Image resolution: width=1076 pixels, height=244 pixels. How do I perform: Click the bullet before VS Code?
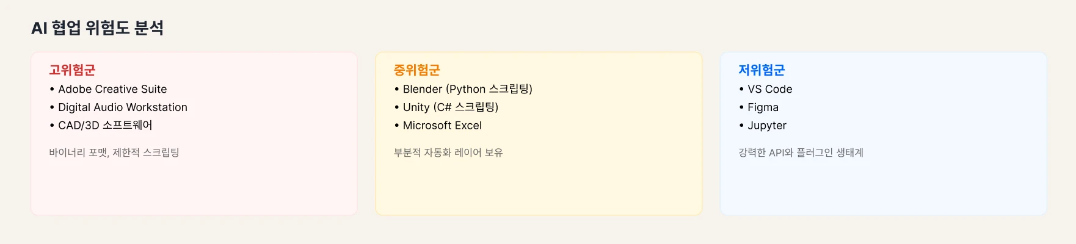point(741,89)
